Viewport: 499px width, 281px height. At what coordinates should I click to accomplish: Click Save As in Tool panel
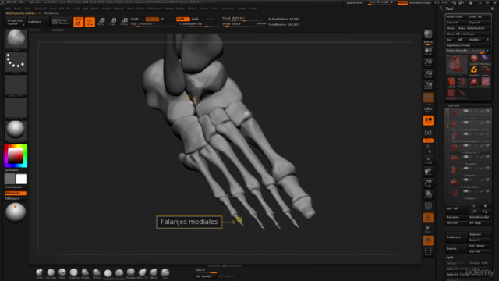(480, 17)
